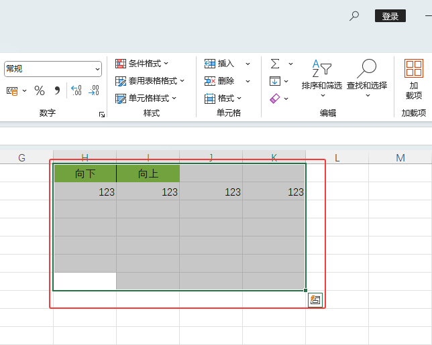The width and height of the screenshot is (432, 345).
Task: Open the 查找和选择 find and select menu
Action: (367, 78)
